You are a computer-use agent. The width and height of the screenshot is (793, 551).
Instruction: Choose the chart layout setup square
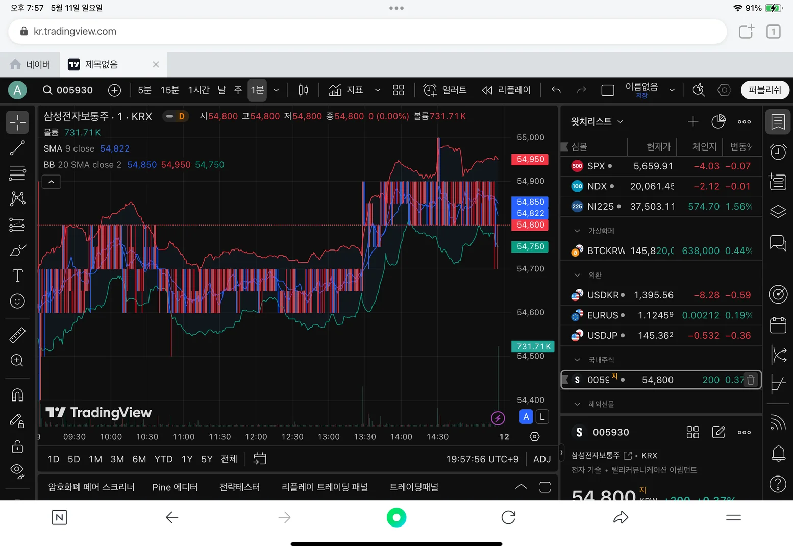608,90
